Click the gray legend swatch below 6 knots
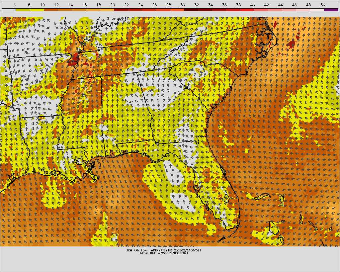 [x=9, y=10]
